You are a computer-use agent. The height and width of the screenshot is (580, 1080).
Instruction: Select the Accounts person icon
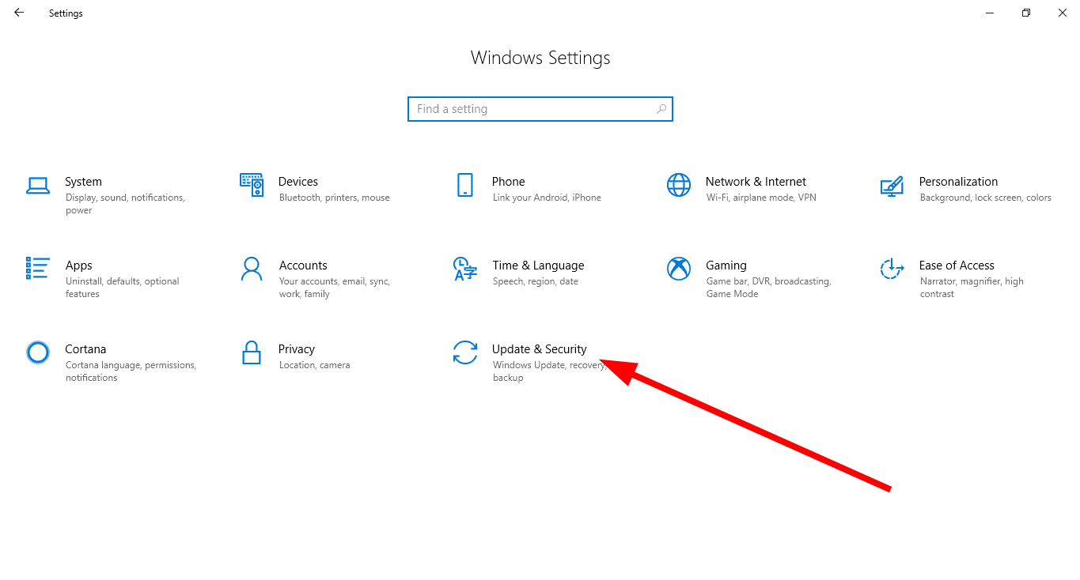point(252,269)
